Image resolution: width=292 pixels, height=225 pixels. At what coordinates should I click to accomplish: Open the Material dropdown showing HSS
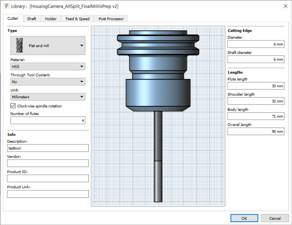coord(48,66)
